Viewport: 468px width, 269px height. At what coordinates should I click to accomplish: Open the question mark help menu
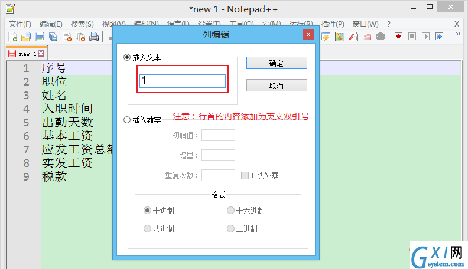tap(388, 24)
